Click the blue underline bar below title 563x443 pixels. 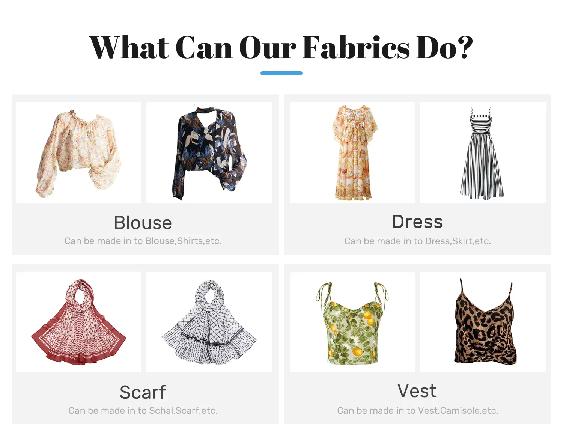click(281, 73)
